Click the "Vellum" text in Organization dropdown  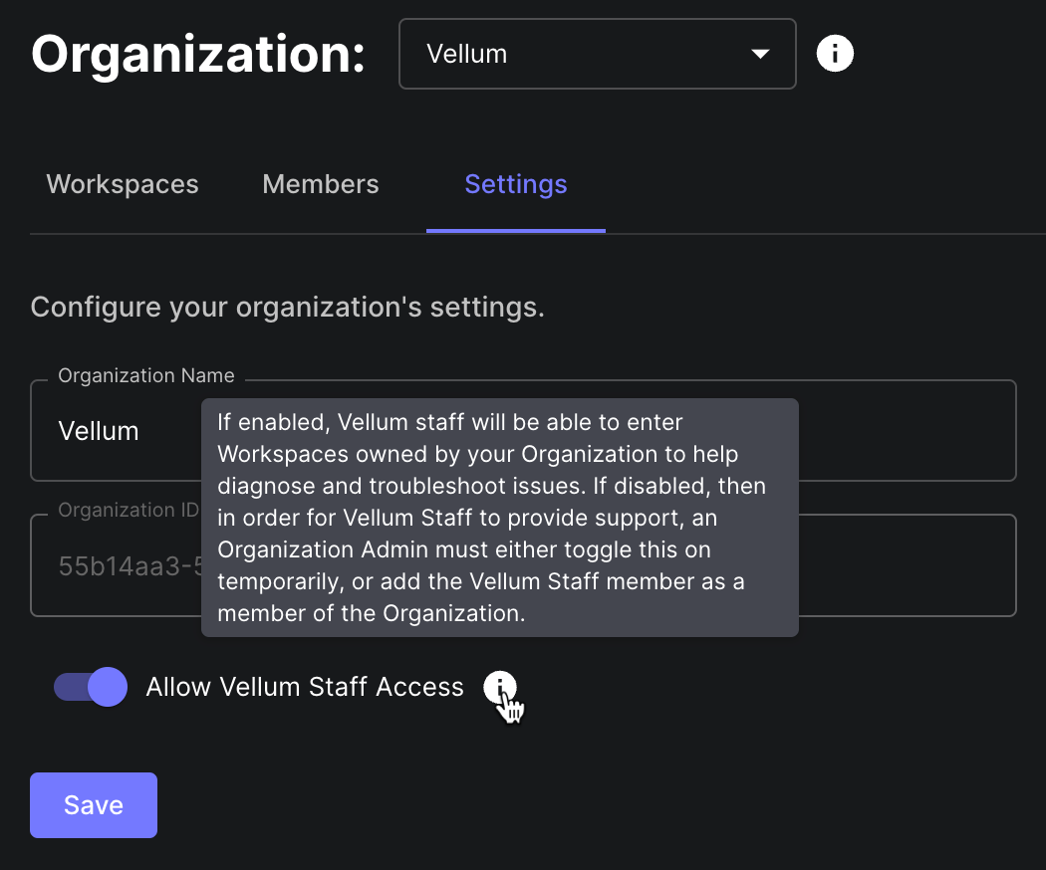(x=466, y=54)
